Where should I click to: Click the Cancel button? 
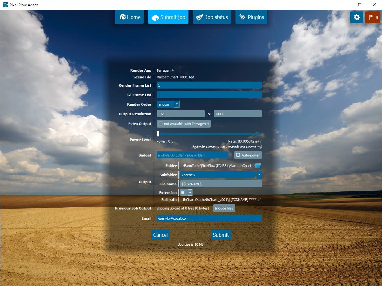tap(160, 235)
